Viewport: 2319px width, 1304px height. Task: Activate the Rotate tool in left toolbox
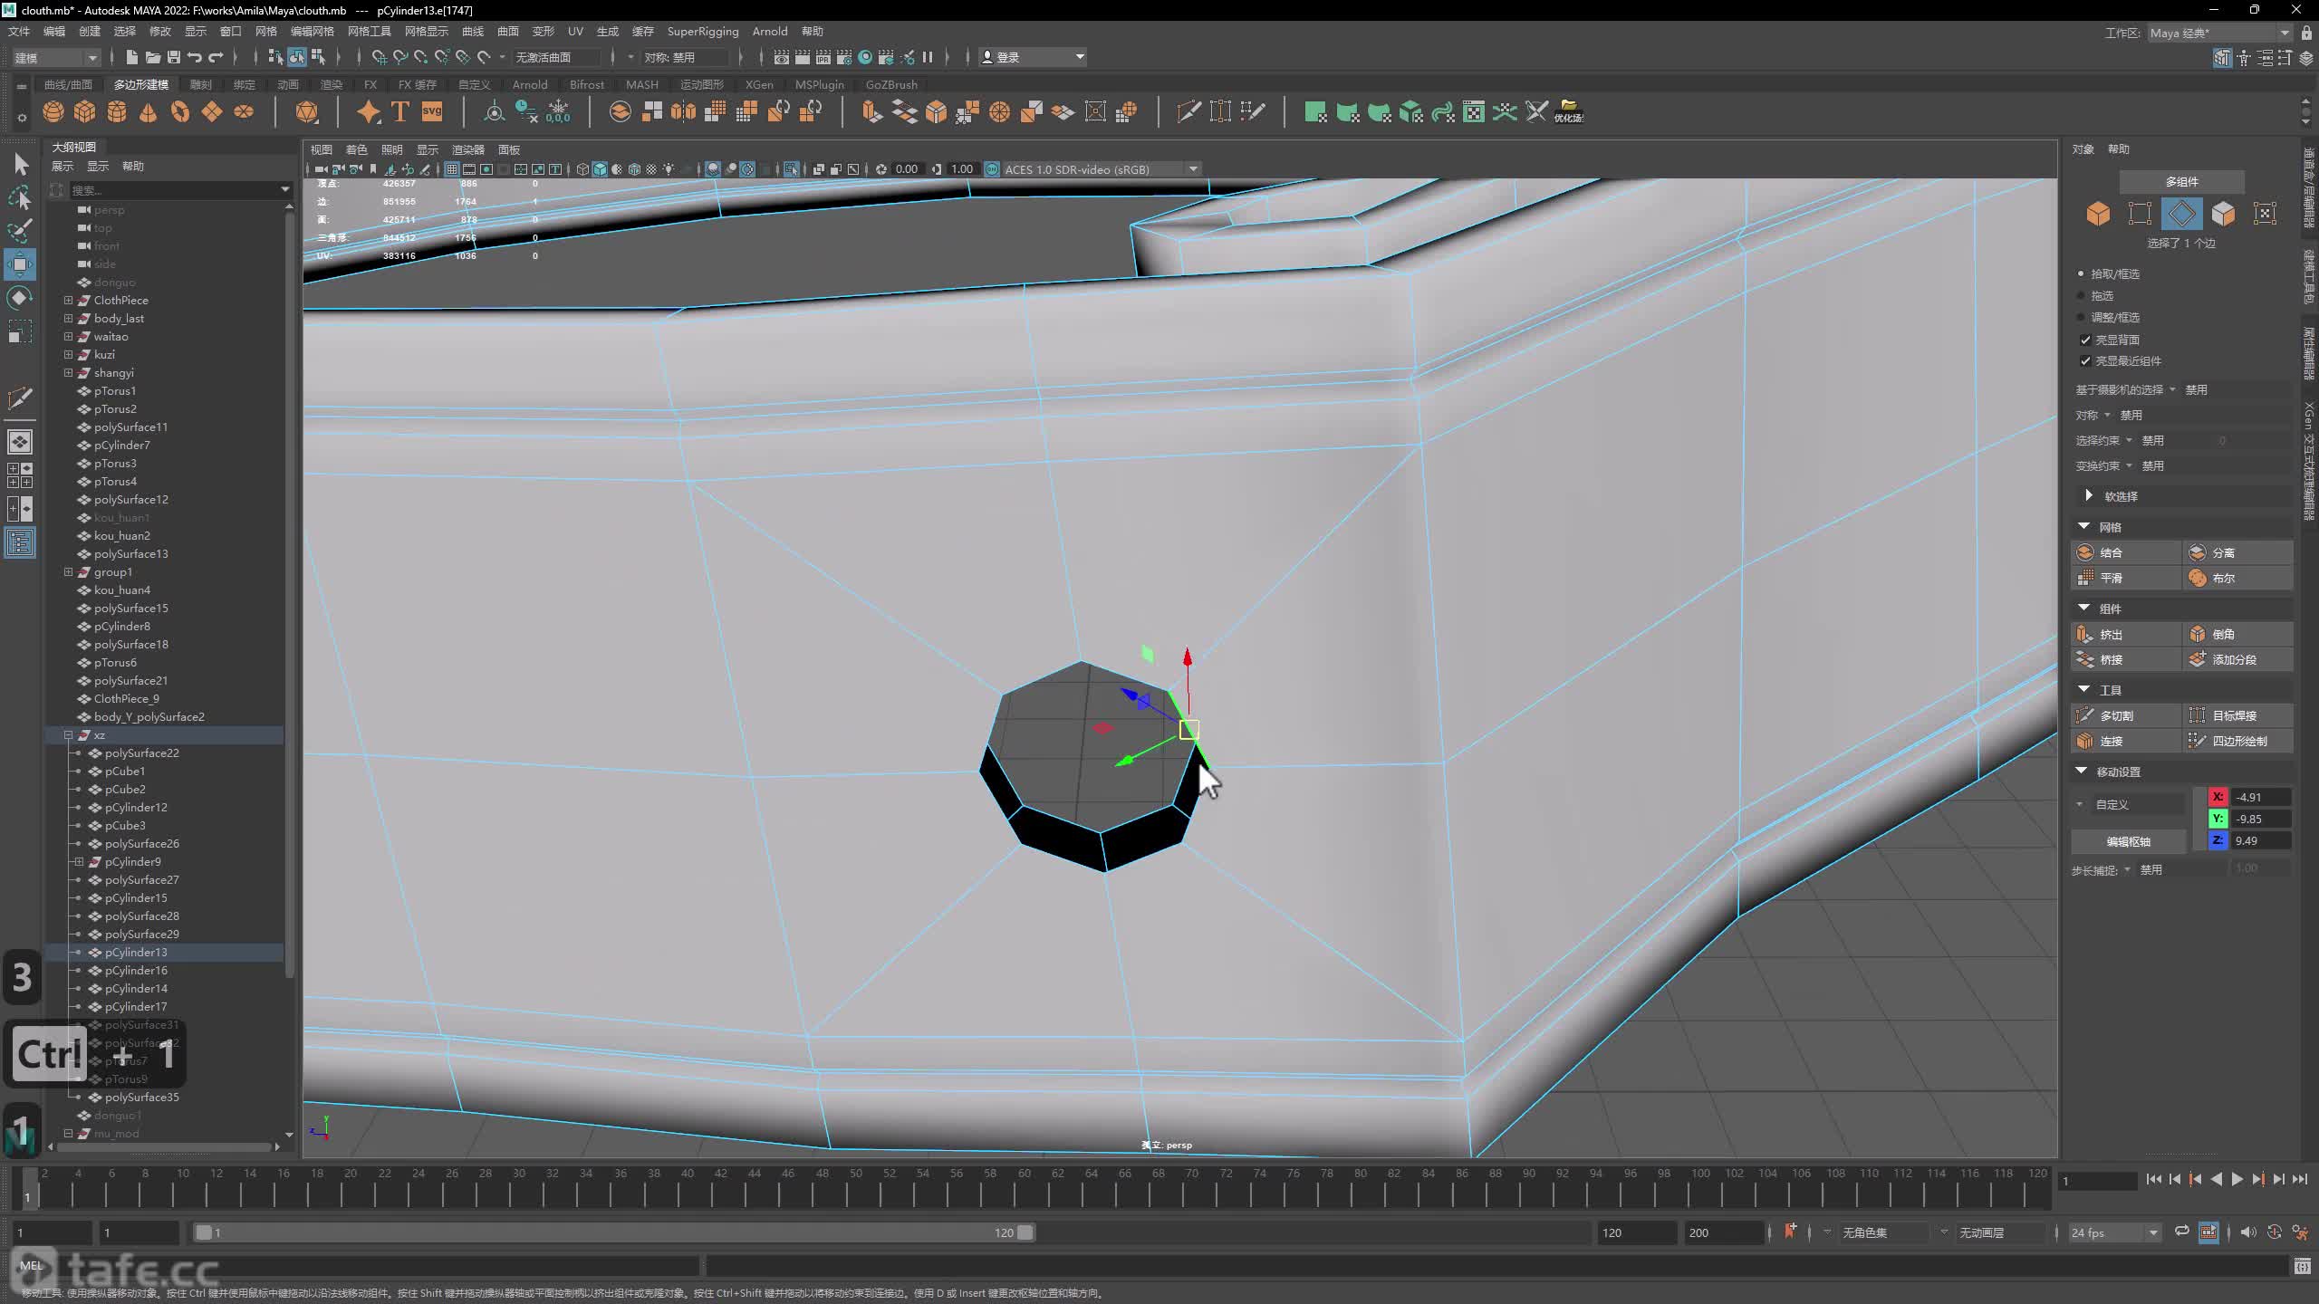(x=20, y=298)
